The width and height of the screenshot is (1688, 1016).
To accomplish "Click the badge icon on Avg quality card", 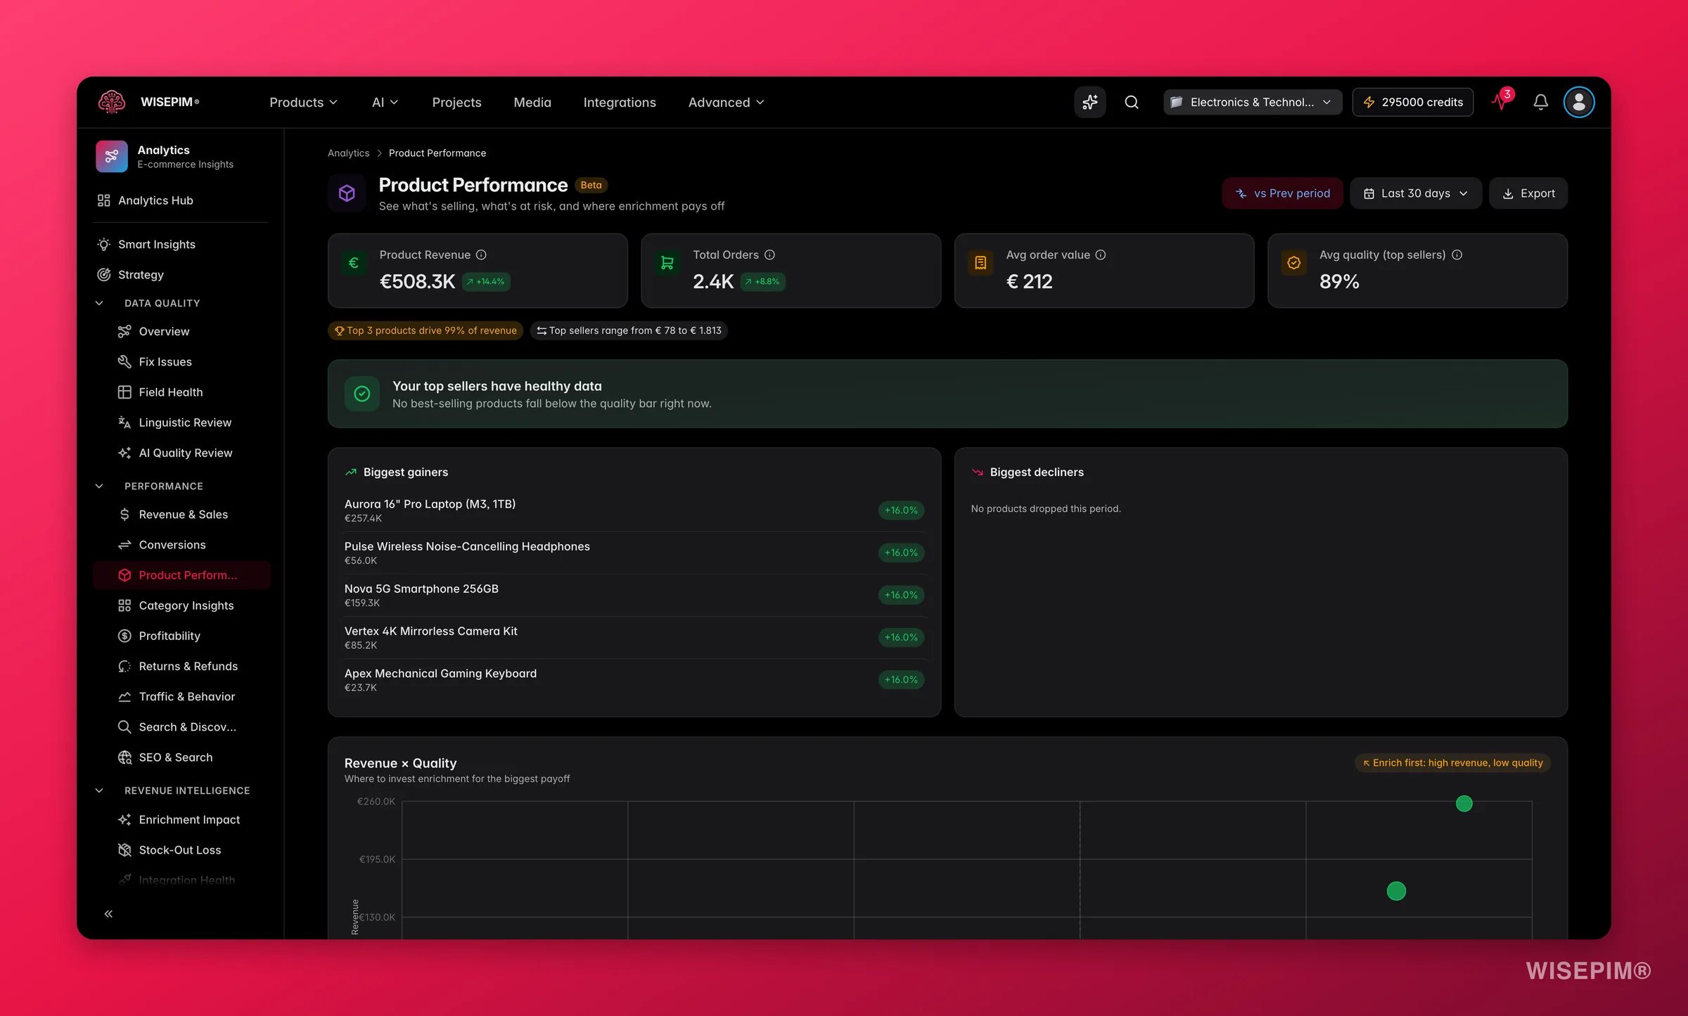I will (1293, 262).
